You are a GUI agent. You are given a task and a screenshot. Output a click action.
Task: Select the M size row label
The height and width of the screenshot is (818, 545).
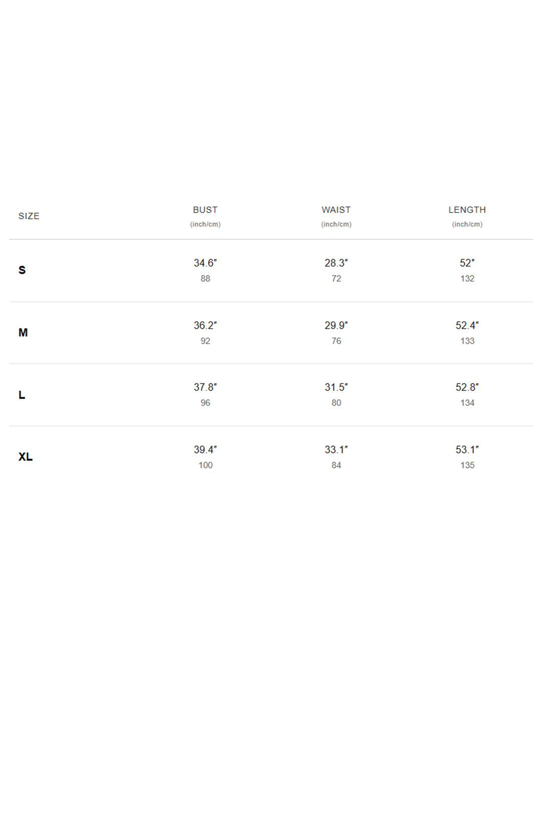(x=23, y=333)
